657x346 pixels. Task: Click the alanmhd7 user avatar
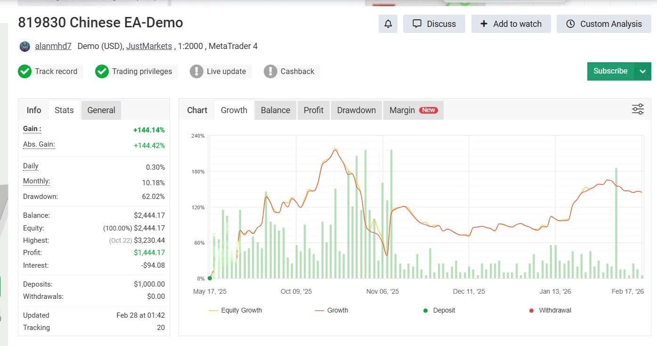coord(25,46)
